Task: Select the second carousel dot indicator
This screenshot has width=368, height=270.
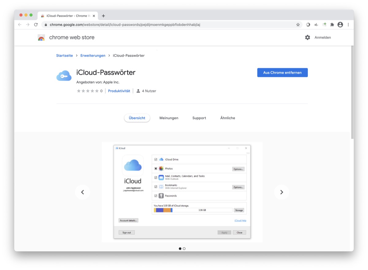Action: pos(184,249)
